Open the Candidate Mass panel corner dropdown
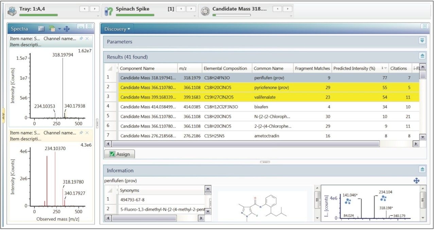 [291, 16]
